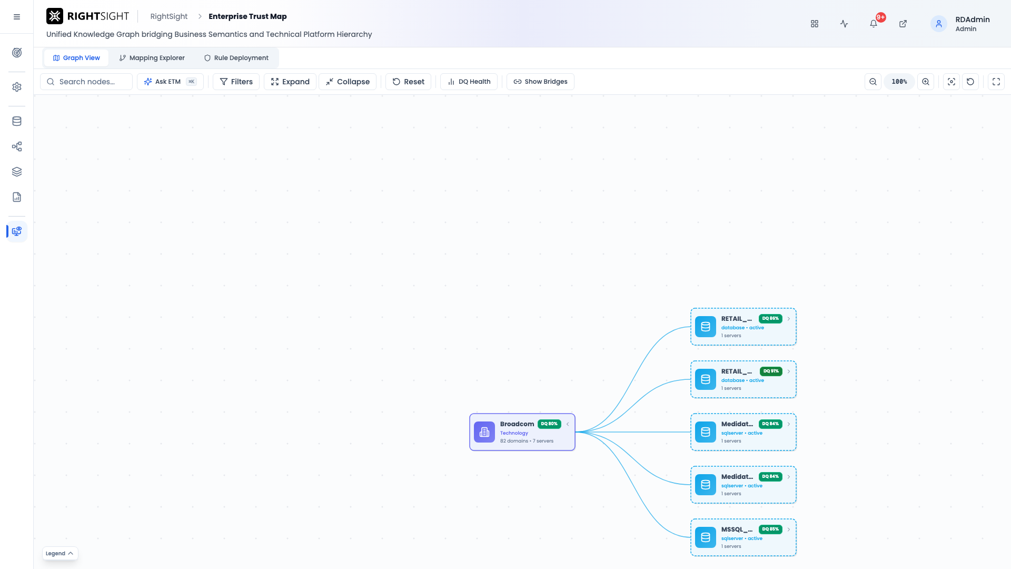Open the connected-nodes icon in the sidebar

click(17, 146)
